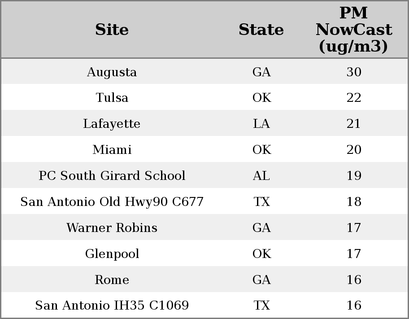The image size is (409, 319).
Task: Click the PM value 19 cell
Action: [x=354, y=175]
